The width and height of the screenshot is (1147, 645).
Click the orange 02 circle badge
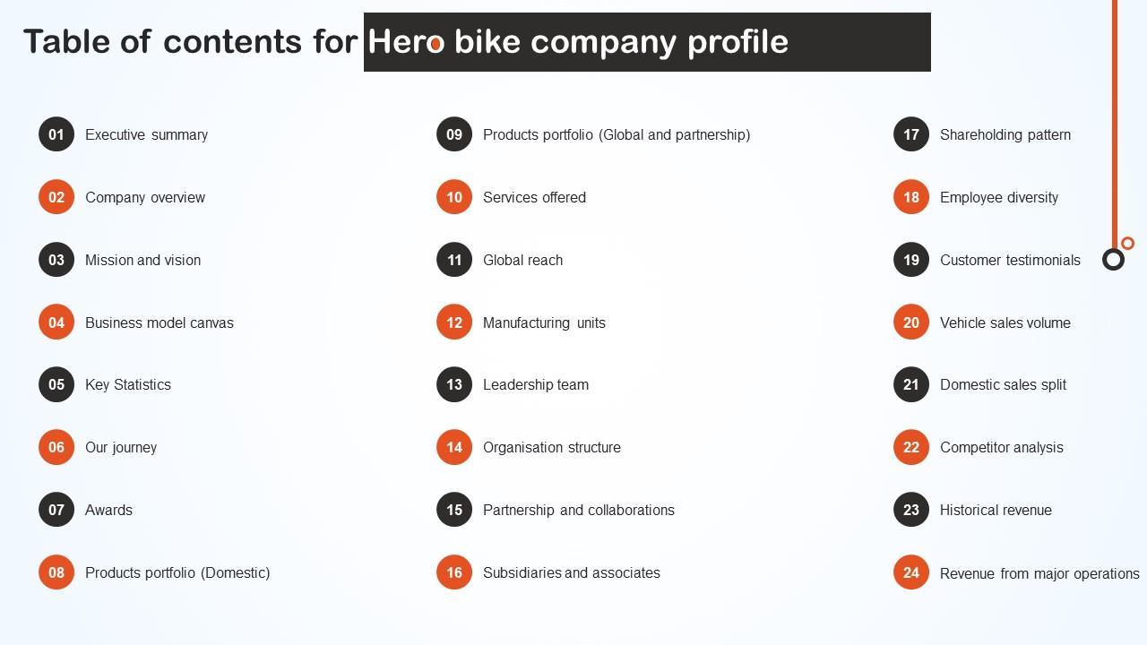pos(56,197)
